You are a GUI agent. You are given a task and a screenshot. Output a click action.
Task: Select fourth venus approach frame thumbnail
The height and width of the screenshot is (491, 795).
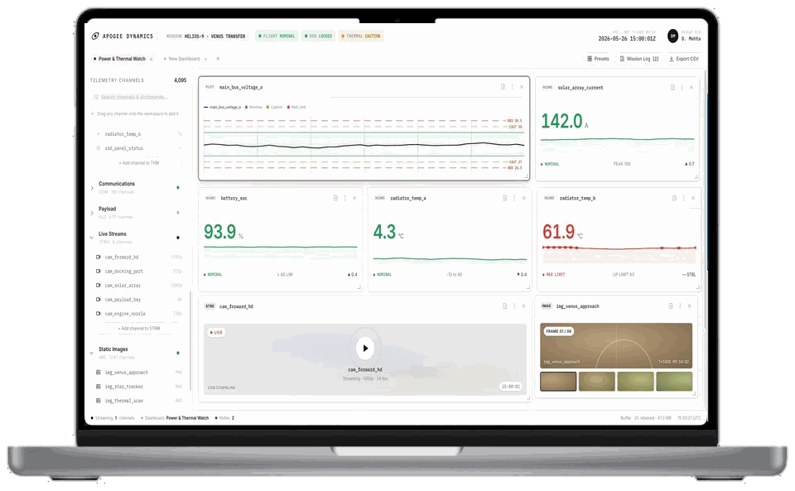click(x=674, y=382)
